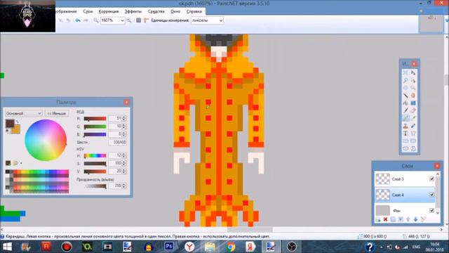Select the Line/Curve tool
The height and width of the screenshot is (253, 449).
click(x=413, y=134)
